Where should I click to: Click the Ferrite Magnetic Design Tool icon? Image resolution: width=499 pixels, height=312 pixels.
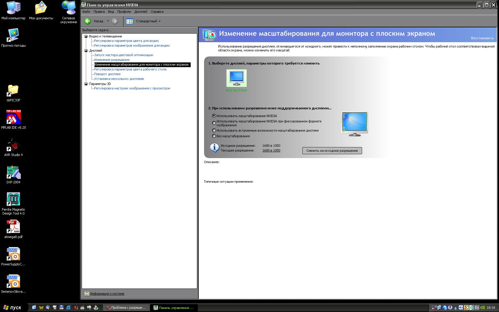(13, 199)
